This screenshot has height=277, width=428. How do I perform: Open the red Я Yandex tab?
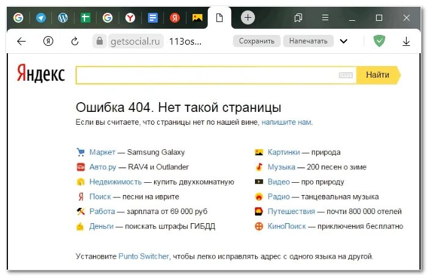point(175,18)
